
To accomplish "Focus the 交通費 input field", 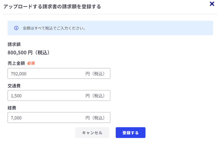I will pos(45,96).
